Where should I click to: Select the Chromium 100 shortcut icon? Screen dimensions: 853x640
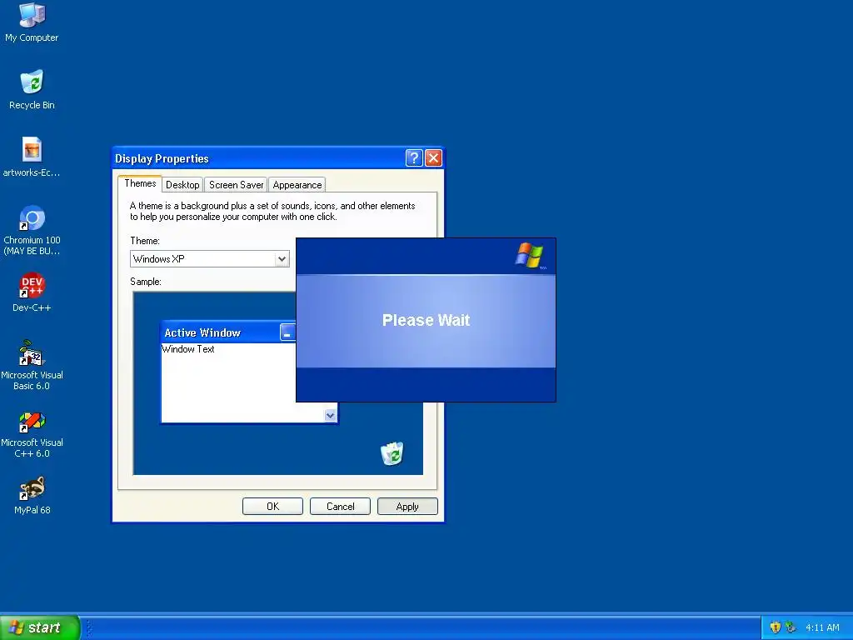[32, 230]
